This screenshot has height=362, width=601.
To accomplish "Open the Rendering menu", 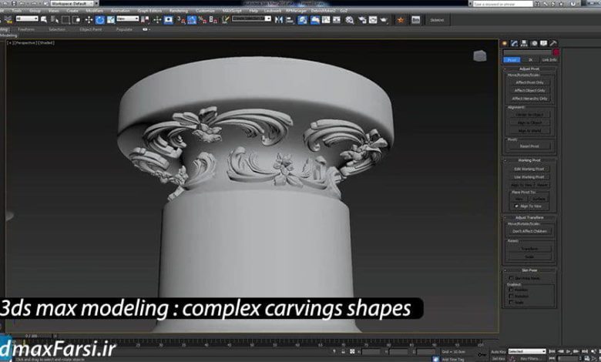I will (178, 11).
